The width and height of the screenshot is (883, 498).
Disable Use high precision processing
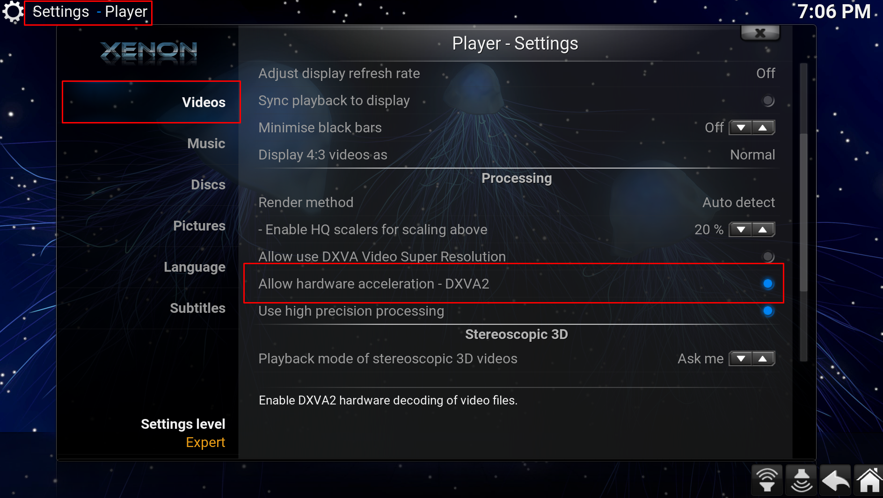click(x=768, y=311)
